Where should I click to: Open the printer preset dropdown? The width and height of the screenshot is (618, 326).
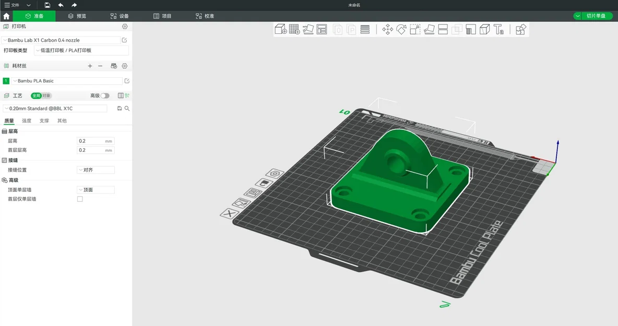coord(61,40)
